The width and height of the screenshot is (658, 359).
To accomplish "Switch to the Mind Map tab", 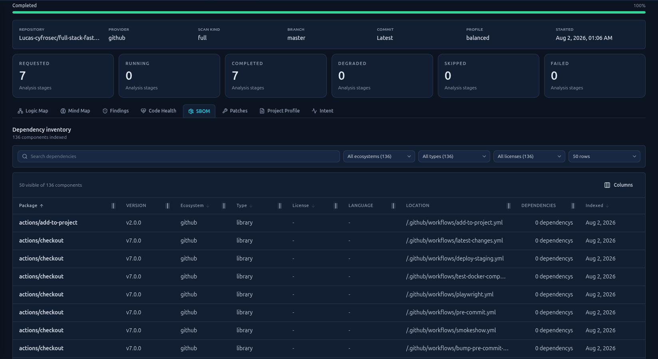I will point(75,111).
